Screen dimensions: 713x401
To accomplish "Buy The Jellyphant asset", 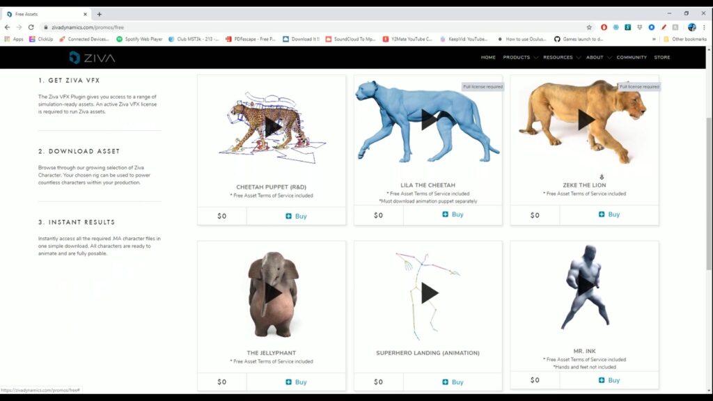I will [296, 382].
